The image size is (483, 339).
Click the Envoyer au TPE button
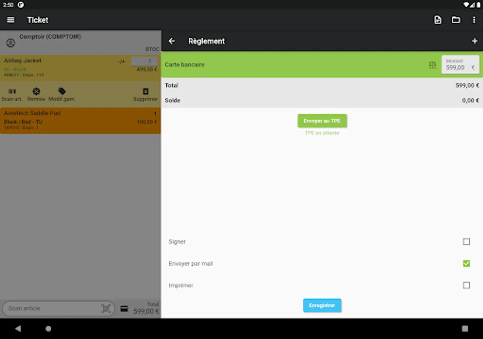(x=322, y=121)
